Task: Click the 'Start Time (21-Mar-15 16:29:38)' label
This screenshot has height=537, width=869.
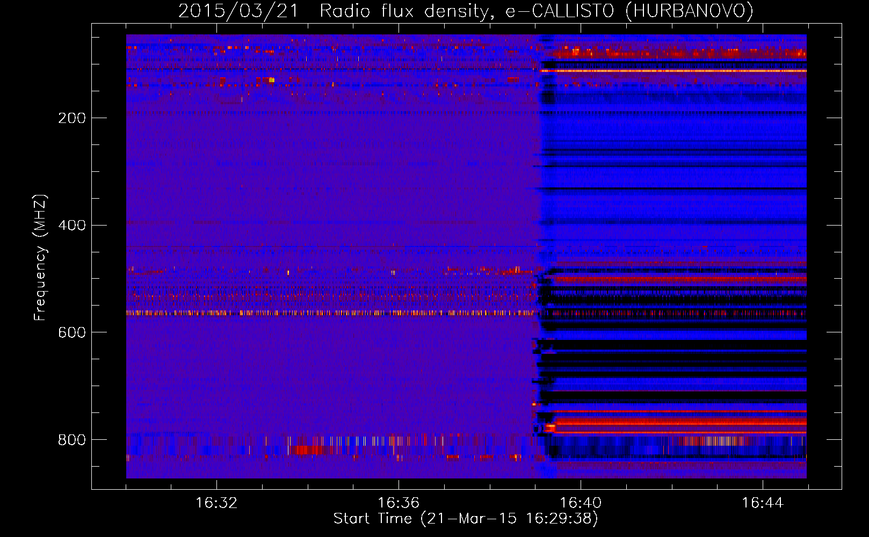Action: point(466,519)
